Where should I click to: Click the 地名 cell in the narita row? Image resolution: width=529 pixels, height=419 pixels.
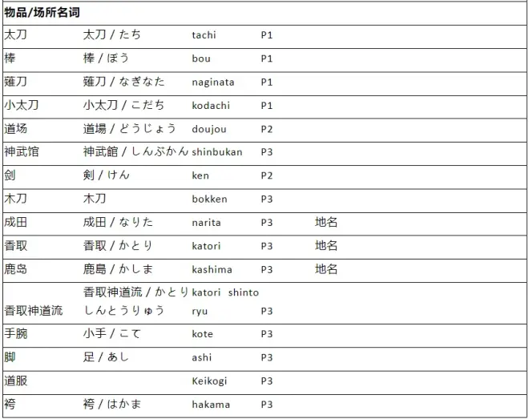pos(326,222)
